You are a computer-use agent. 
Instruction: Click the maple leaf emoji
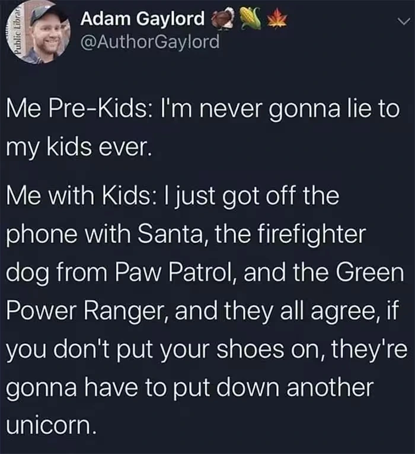(277, 18)
